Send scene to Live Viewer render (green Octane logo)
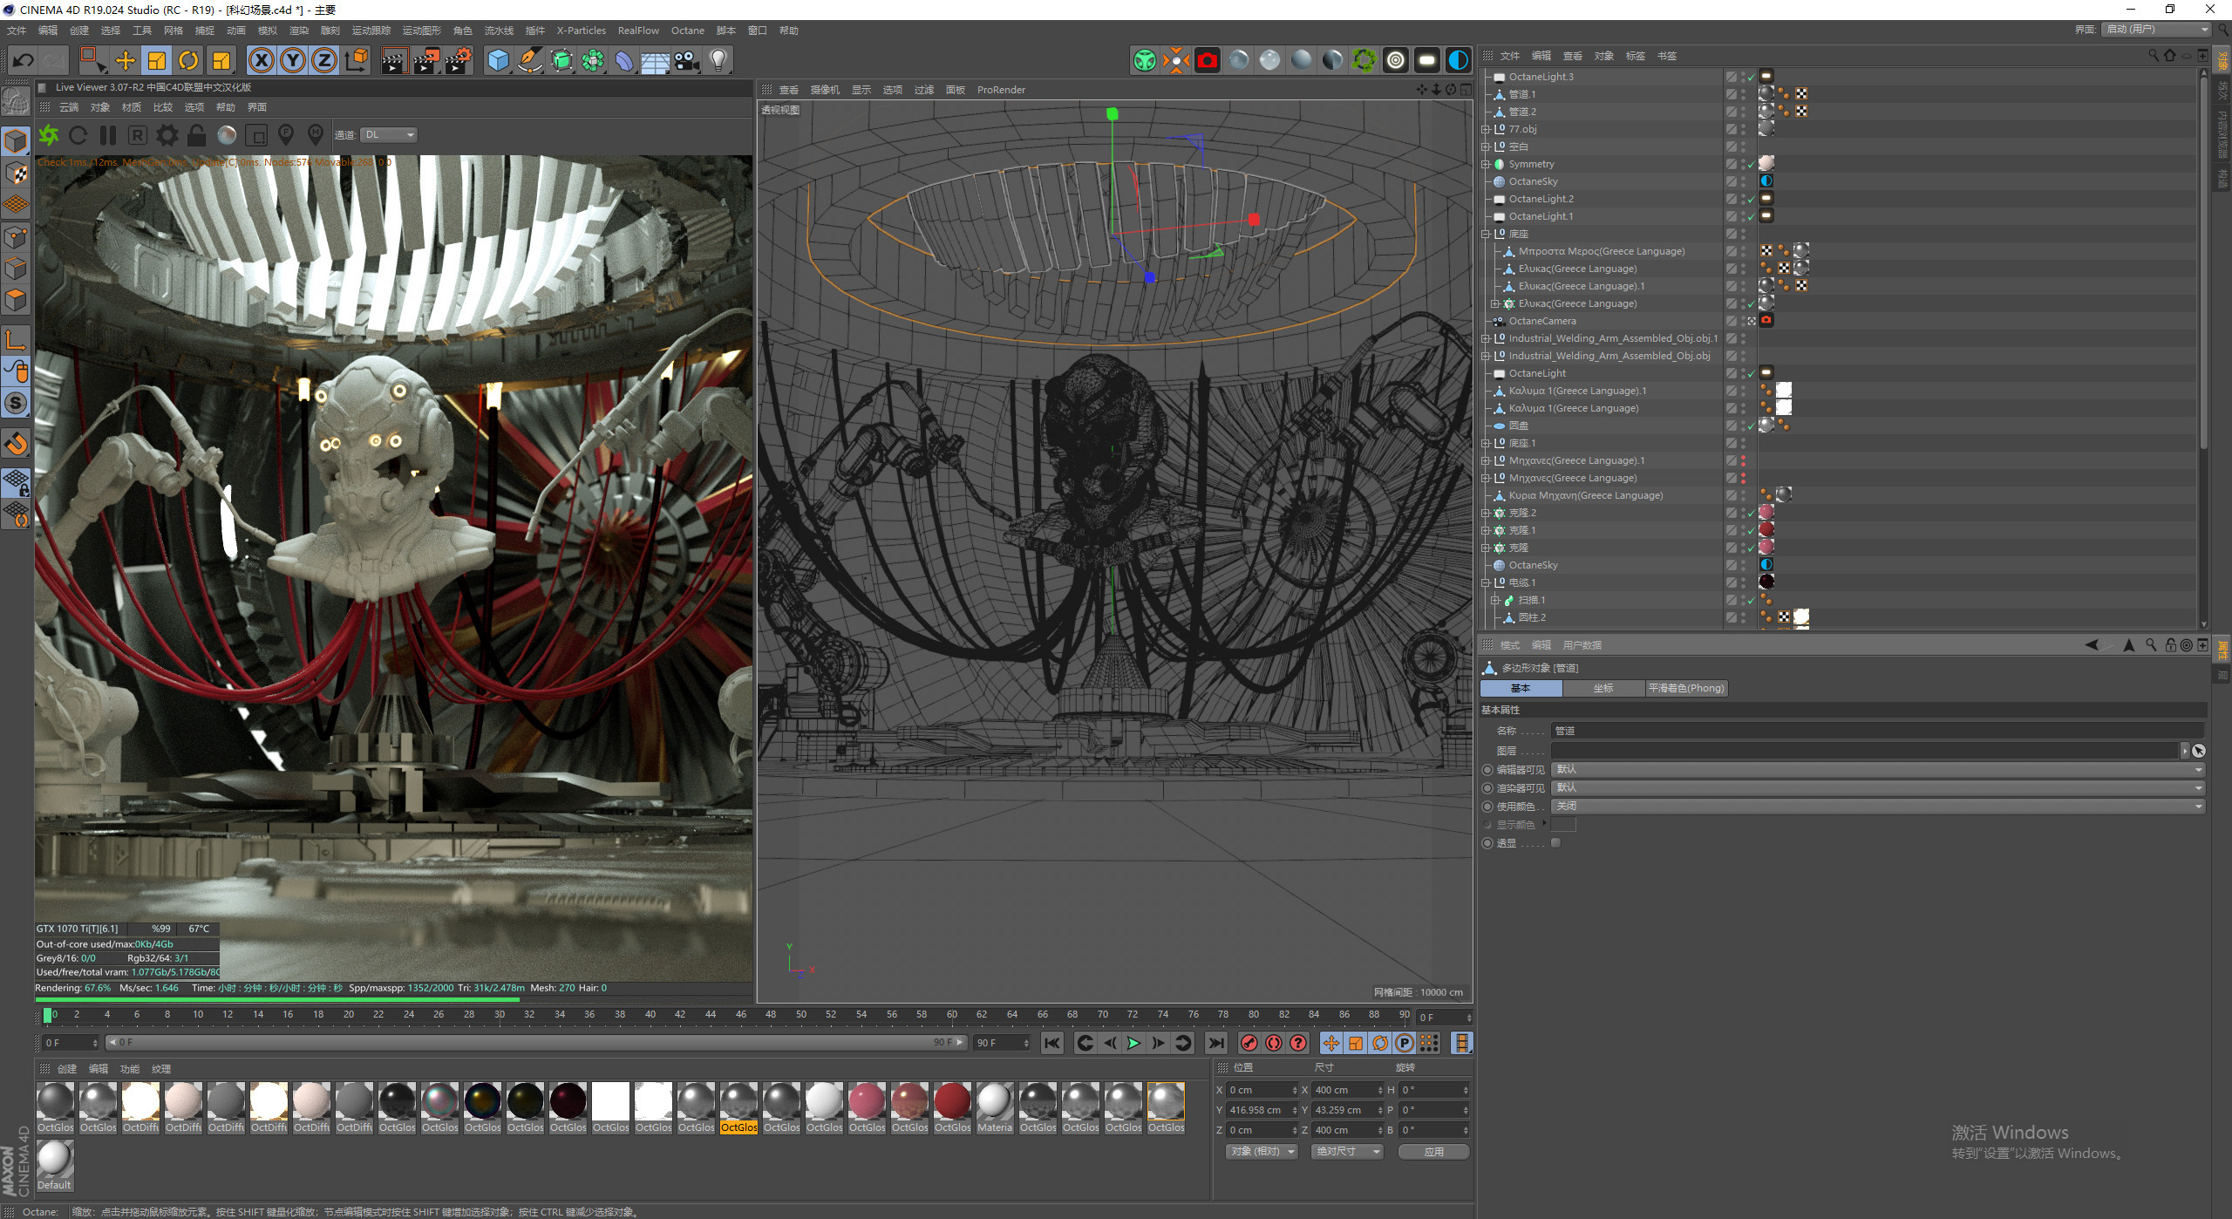2232x1219 pixels. pyautogui.click(x=49, y=135)
